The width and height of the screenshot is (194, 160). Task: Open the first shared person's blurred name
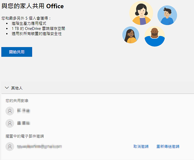pos(24,111)
